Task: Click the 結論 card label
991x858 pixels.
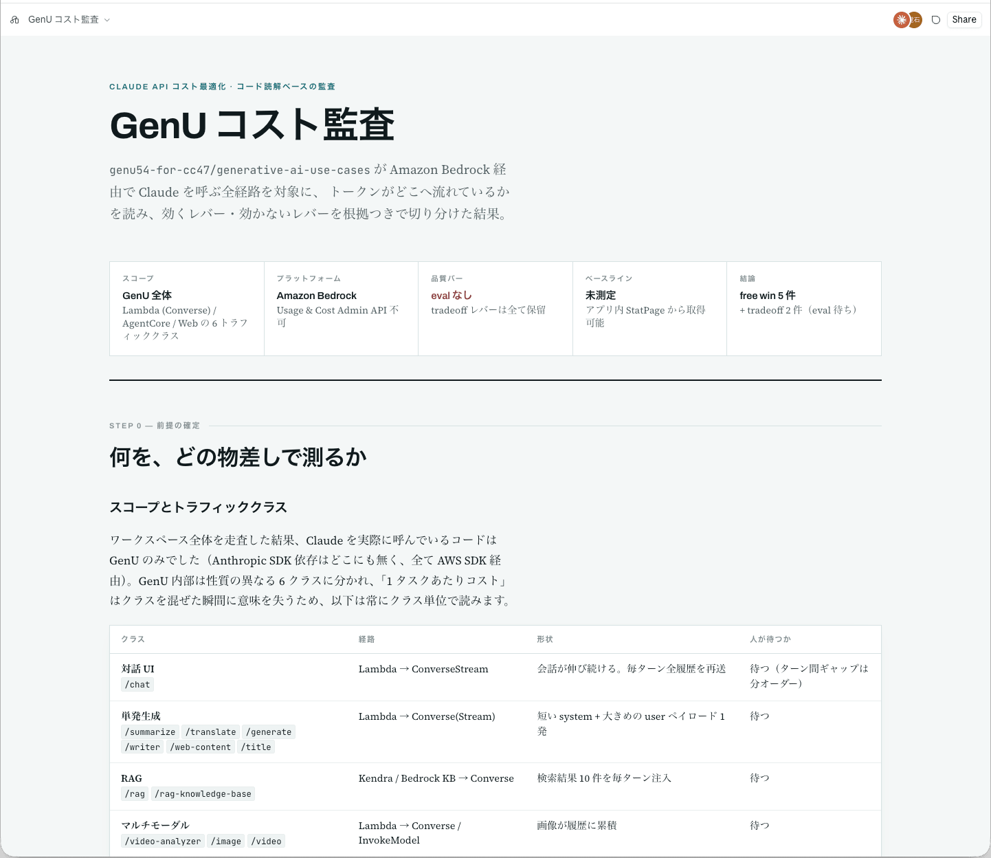Action: (748, 278)
